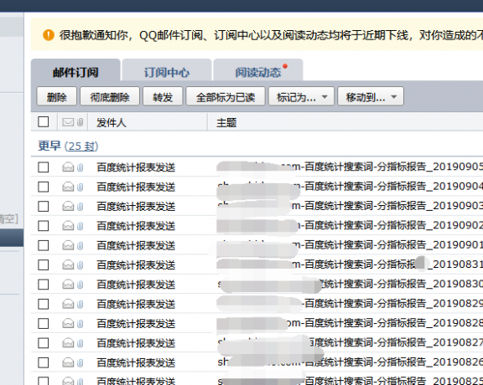483x385 pixels.
Task: Click the opened-mail icon in the 20190903 row
Action: (x=68, y=207)
